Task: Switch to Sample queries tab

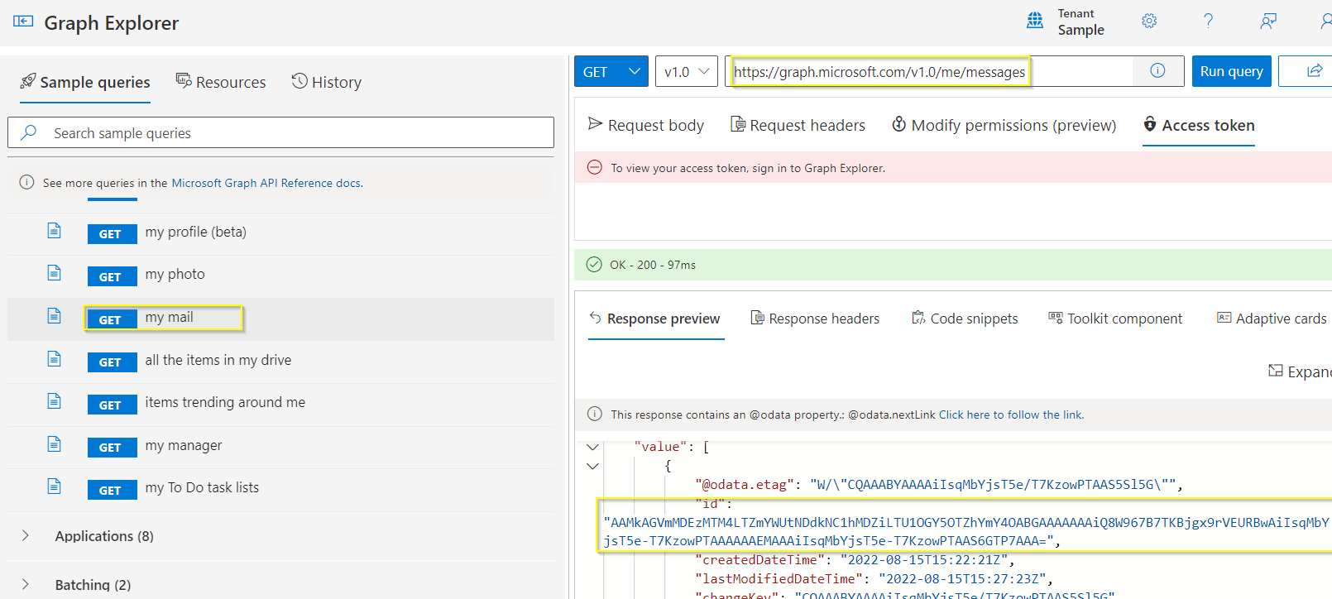Action: [85, 82]
